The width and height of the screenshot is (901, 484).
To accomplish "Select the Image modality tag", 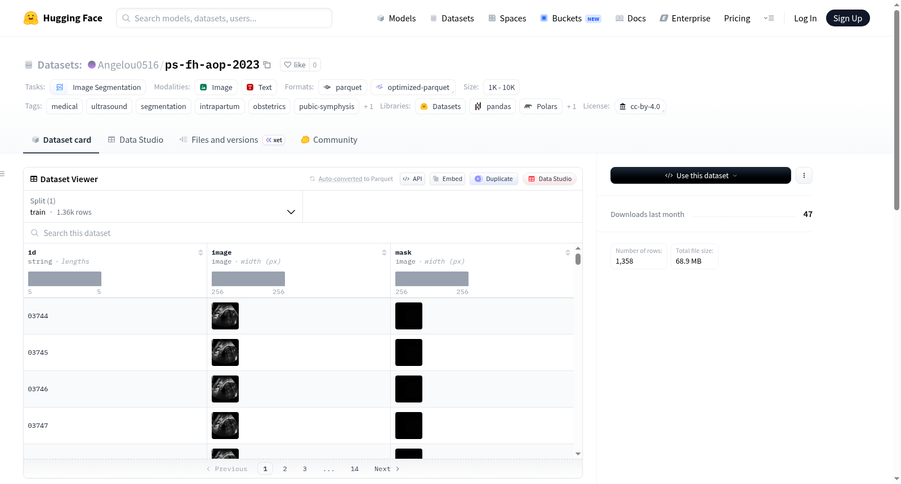I will pos(216,87).
